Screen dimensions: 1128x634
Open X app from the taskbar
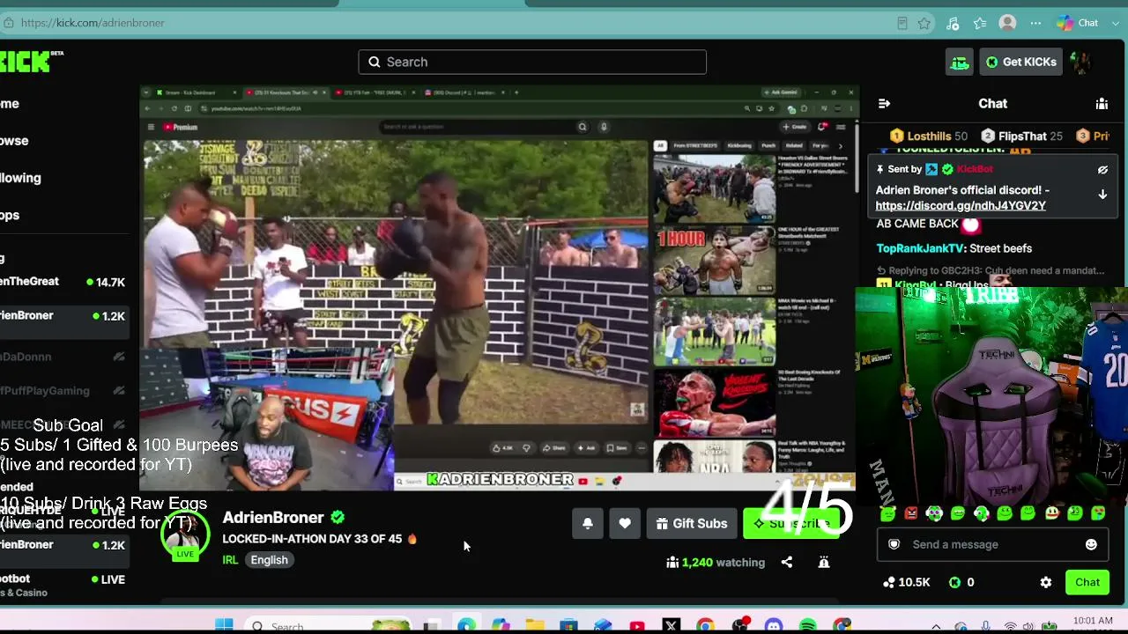[671, 626]
